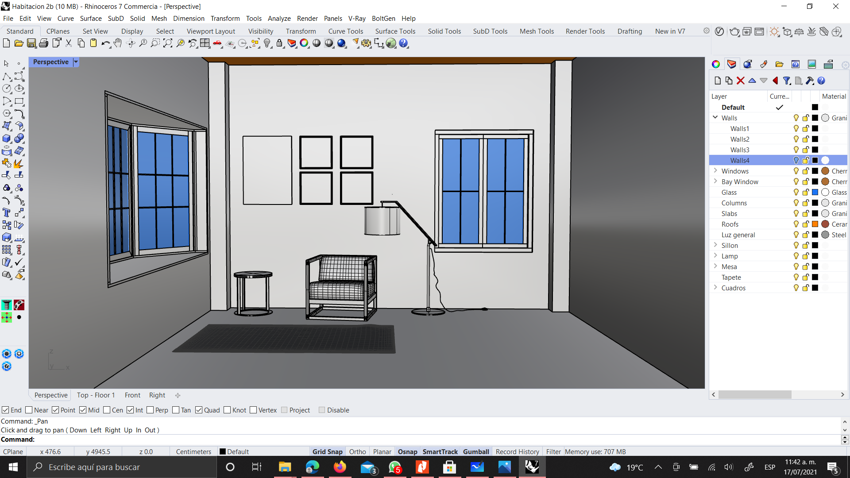The height and width of the screenshot is (478, 850).
Task: Switch to the Surface Tools toolbar tab
Action: [395, 31]
